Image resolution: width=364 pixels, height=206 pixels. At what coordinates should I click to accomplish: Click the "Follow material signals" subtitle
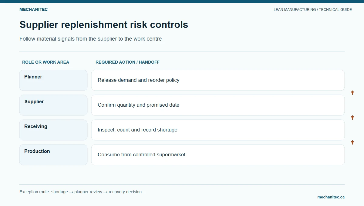(90, 39)
